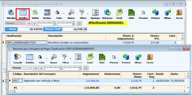192x95 pixels.
Task: Click next period button in Cálculo window
Action: click(x=35, y=24)
